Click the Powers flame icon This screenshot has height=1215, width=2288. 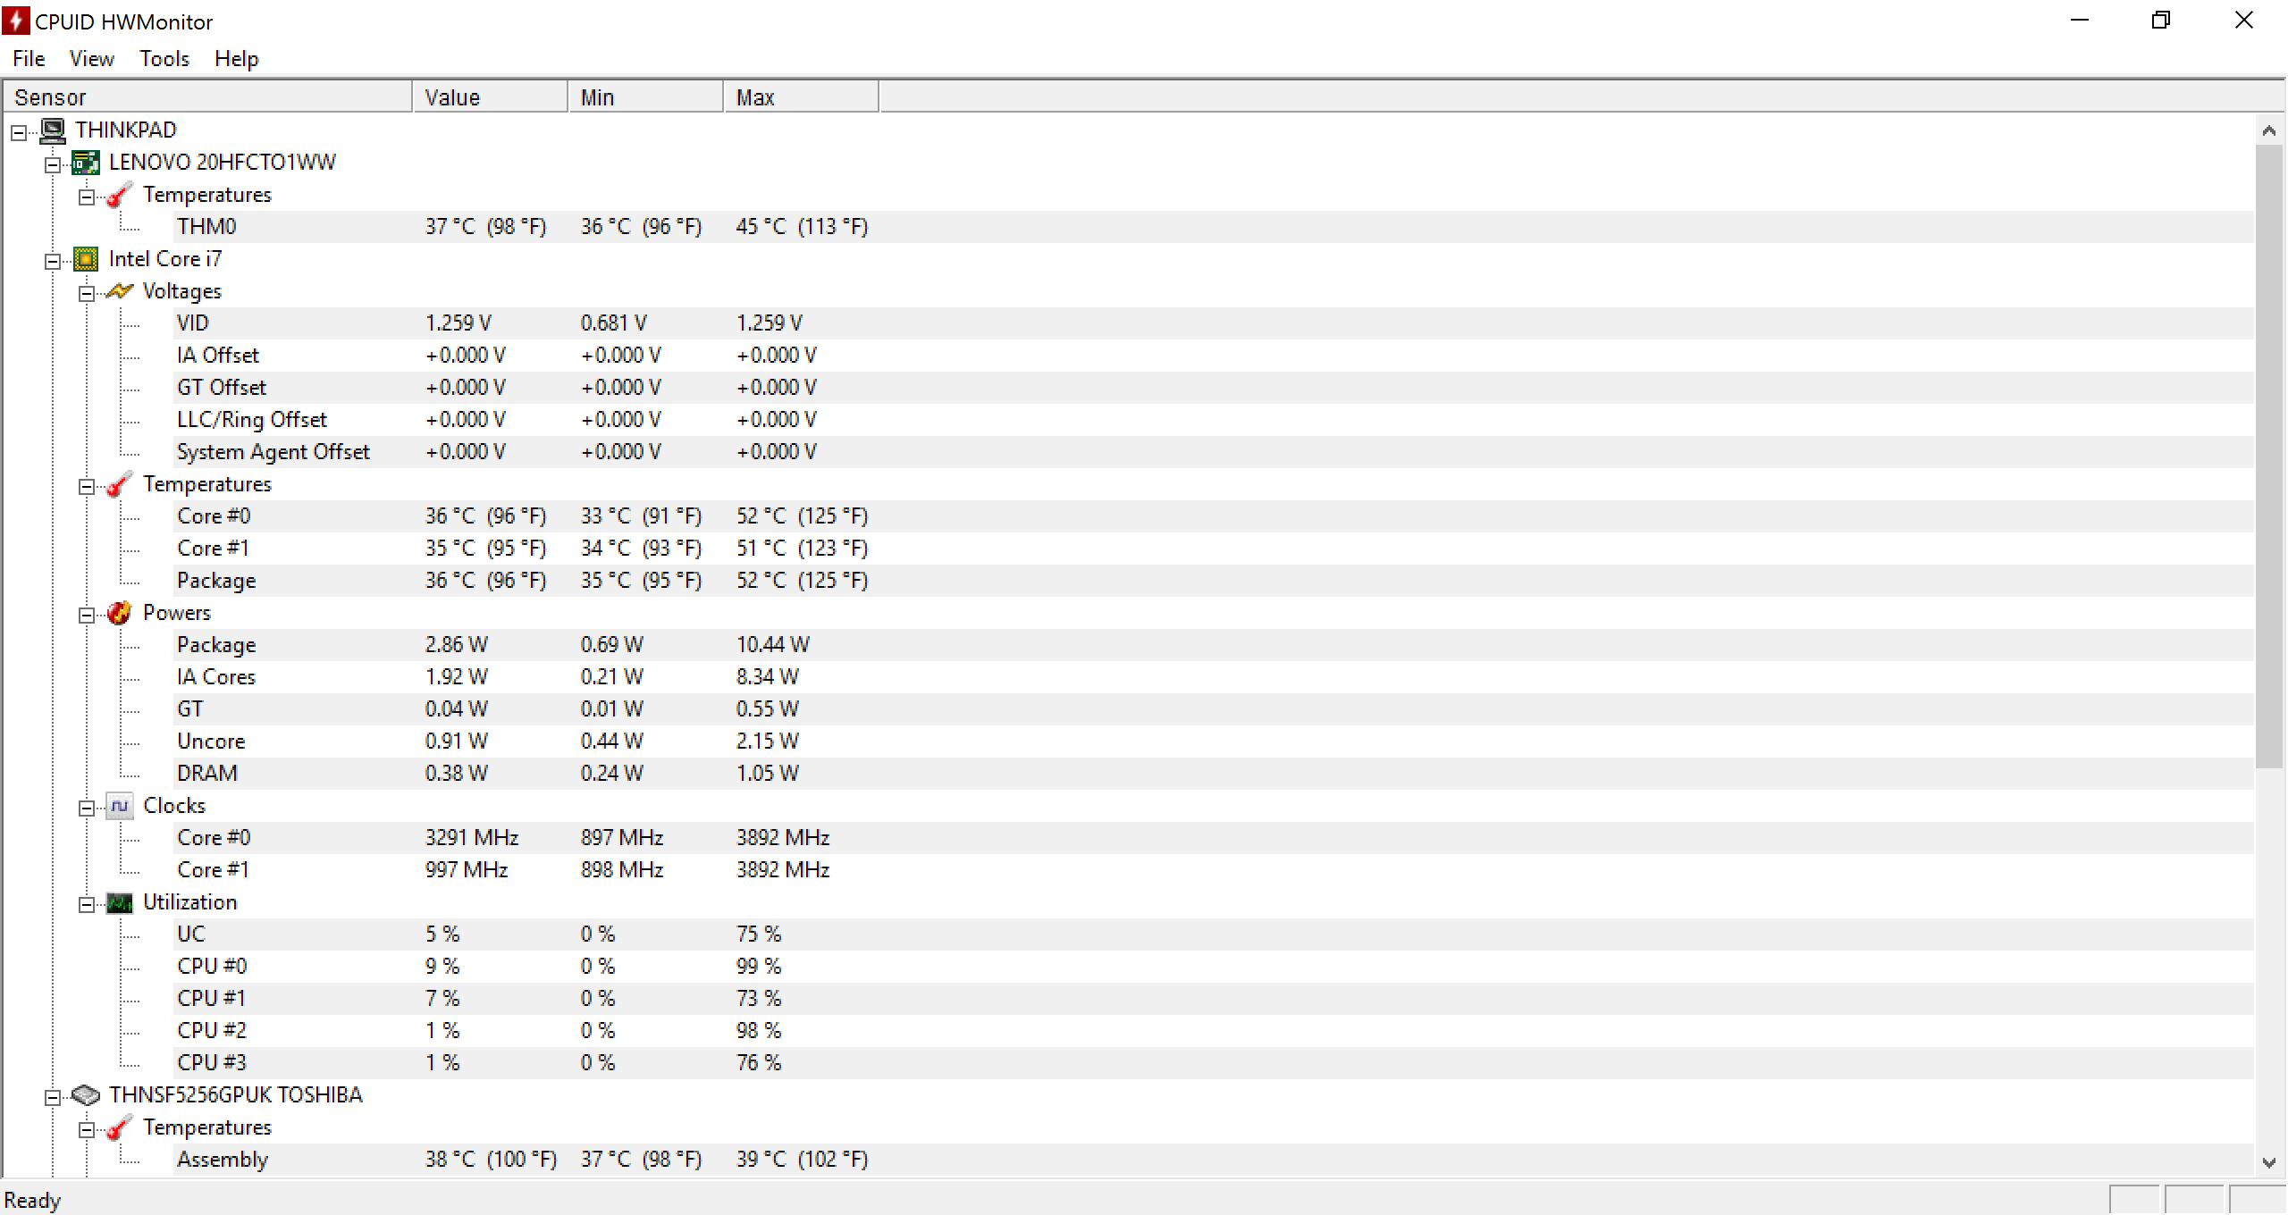click(119, 613)
